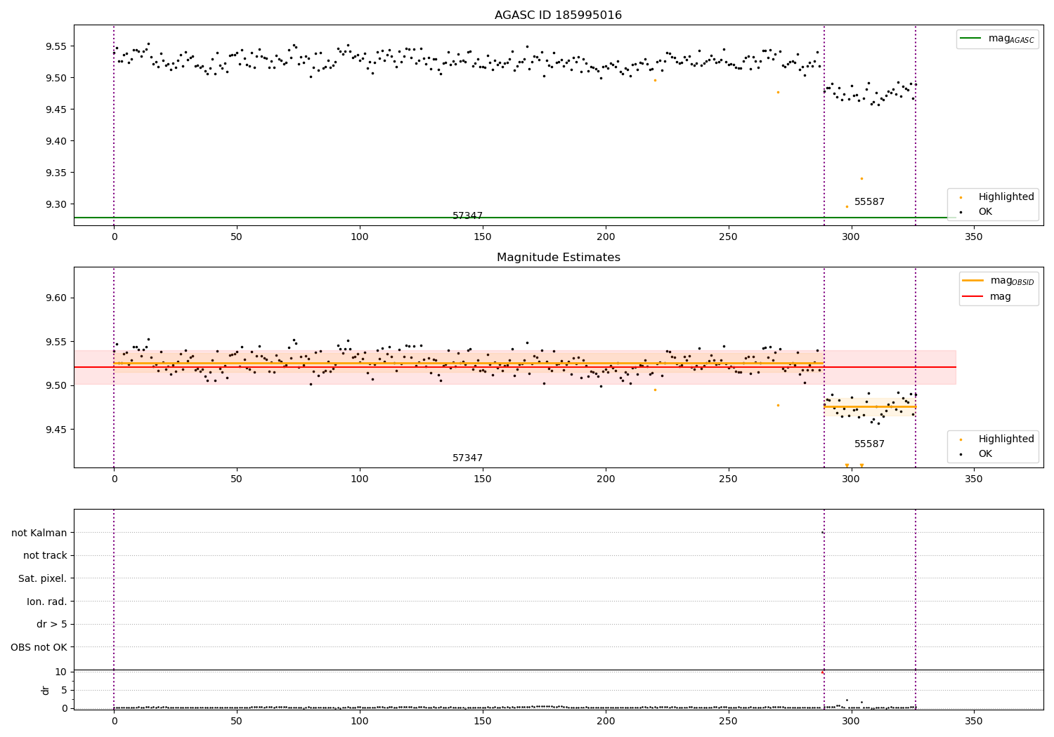Click the 'not Kalman' axis label

[x=39, y=533]
